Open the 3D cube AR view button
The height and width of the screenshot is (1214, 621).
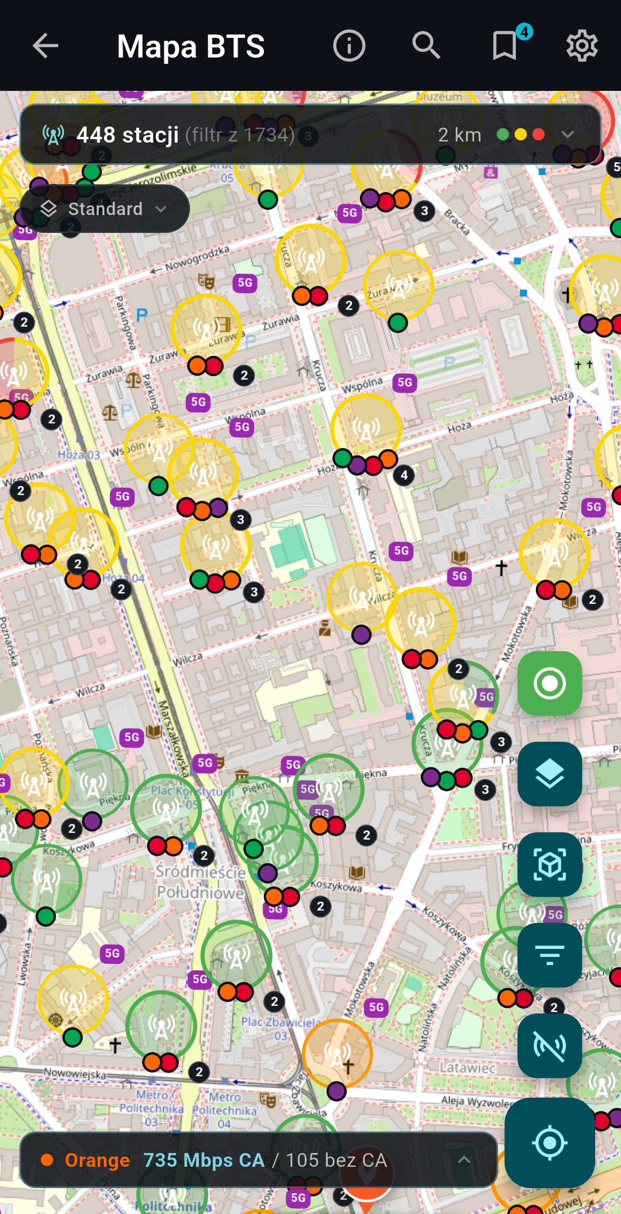pyautogui.click(x=550, y=864)
